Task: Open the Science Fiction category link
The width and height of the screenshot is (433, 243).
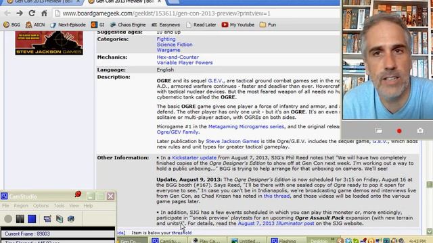Action: (175, 45)
